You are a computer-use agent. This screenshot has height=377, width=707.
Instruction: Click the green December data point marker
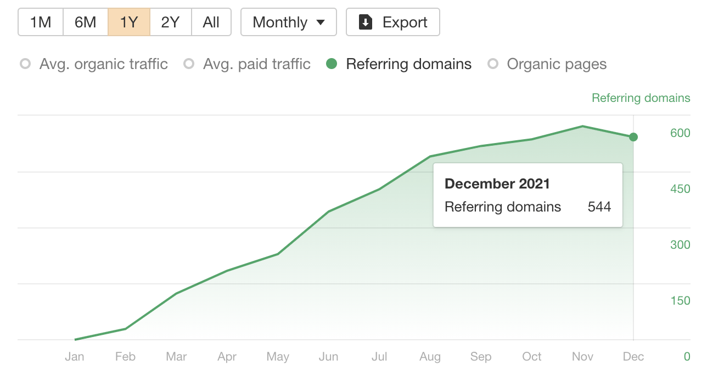click(633, 138)
